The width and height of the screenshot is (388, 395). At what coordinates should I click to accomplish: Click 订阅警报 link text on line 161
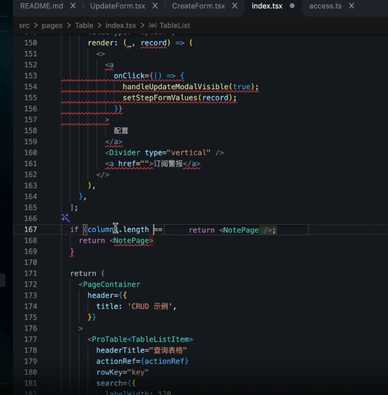168,164
